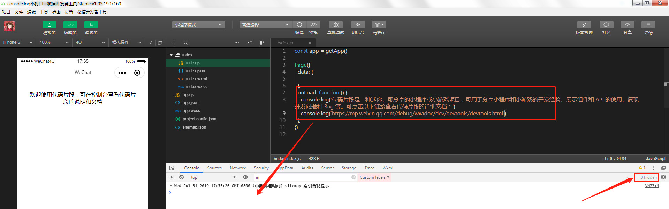669x209 pixels.
Task: Click the 切后台 switch-to-background icon
Action: coord(358,25)
